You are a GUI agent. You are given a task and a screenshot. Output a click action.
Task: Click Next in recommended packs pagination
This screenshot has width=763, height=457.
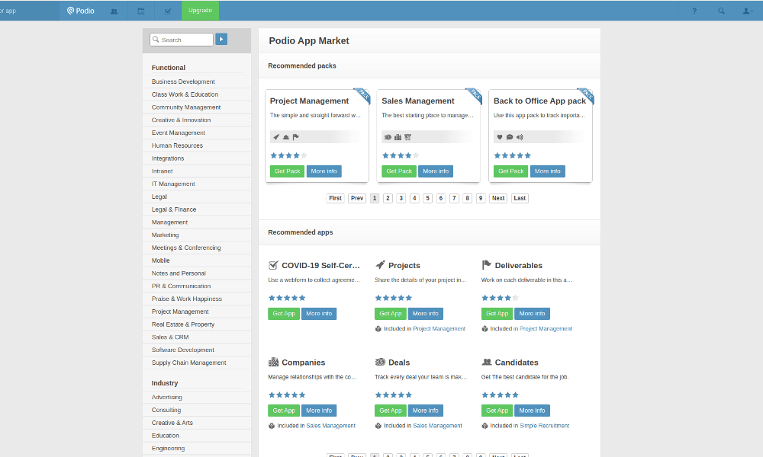tap(498, 198)
